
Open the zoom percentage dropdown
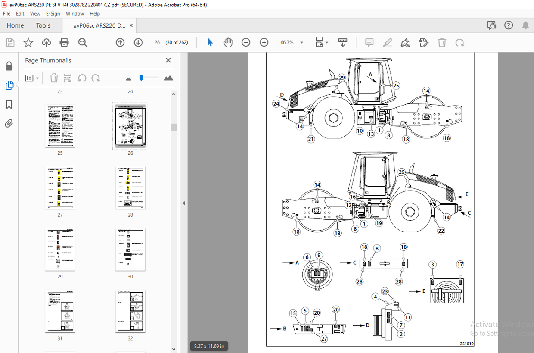(301, 42)
